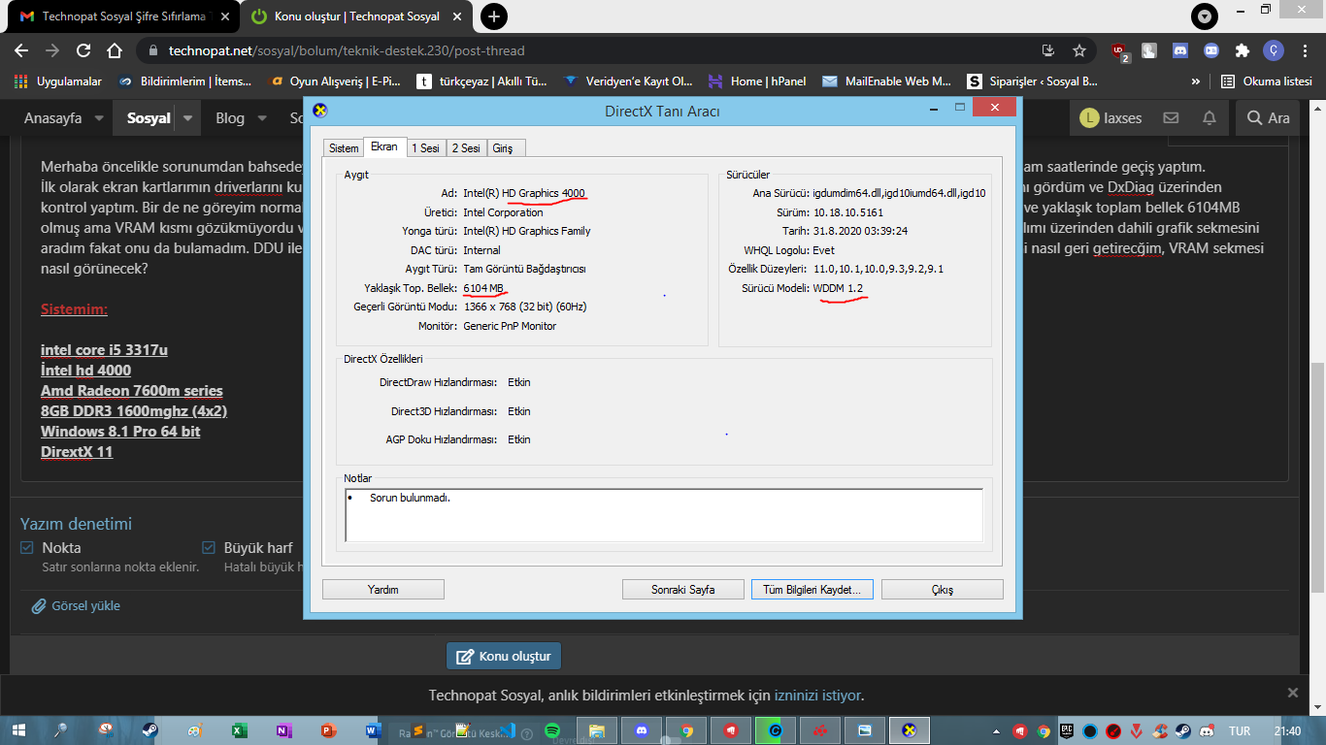Open Okuma listesi reading list
This screenshot has height=745, width=1326.
tap(1267, 81)
